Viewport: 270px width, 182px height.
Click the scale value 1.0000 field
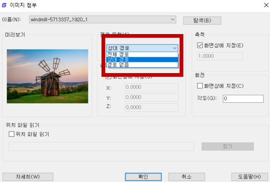(x=220, y=56)
